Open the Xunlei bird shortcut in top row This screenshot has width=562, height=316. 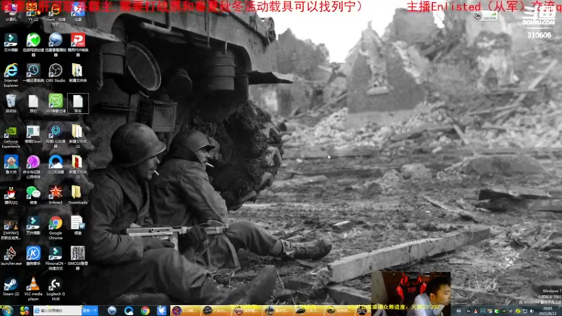77,12
